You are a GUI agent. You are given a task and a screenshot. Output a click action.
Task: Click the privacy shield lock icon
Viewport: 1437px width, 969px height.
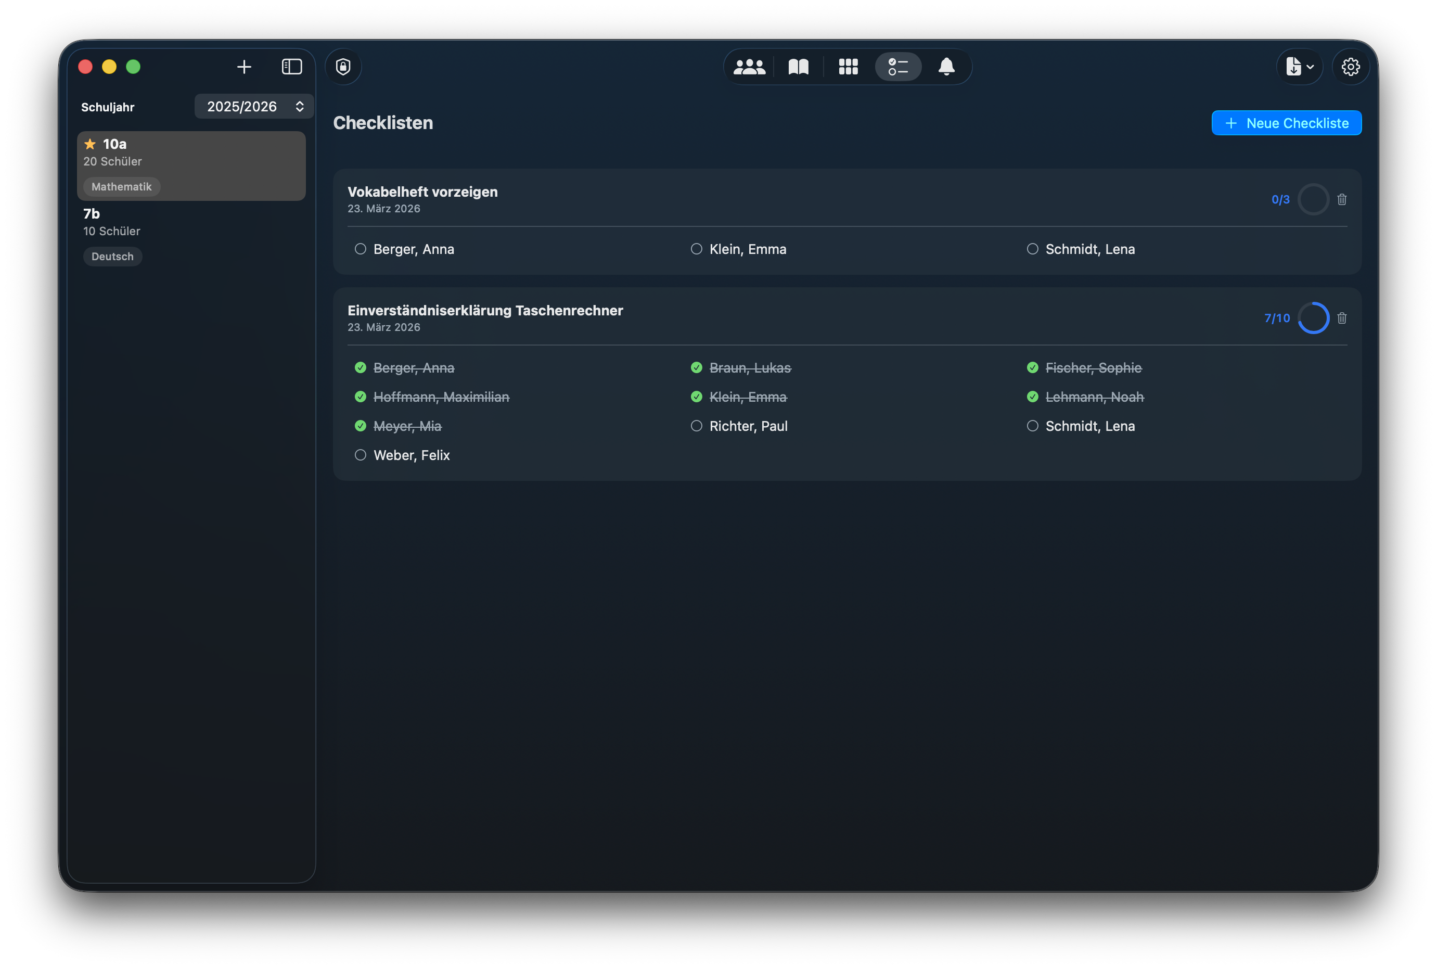(x=343, y=67)
